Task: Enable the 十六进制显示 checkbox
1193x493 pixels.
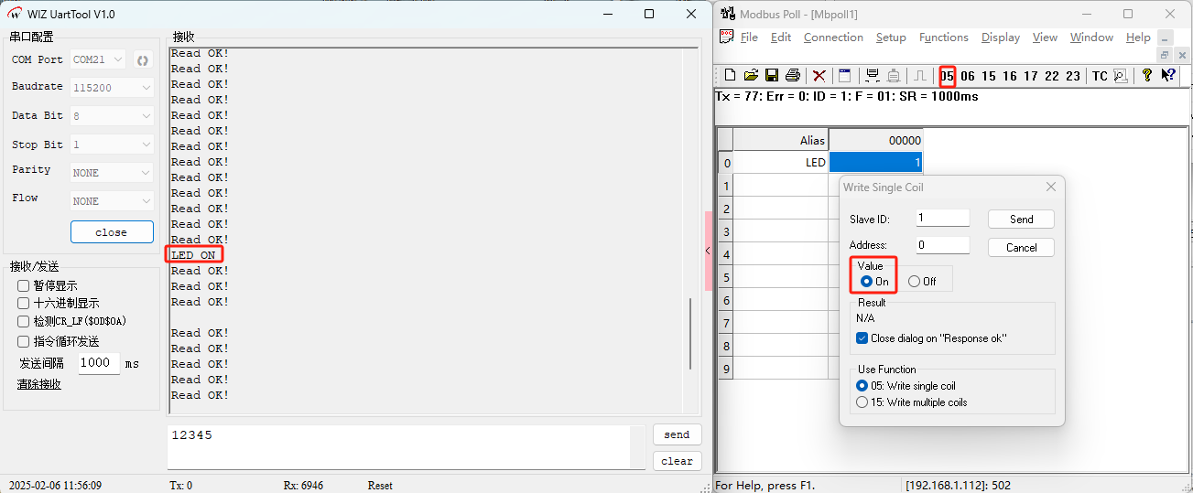Action: point(24,303)
